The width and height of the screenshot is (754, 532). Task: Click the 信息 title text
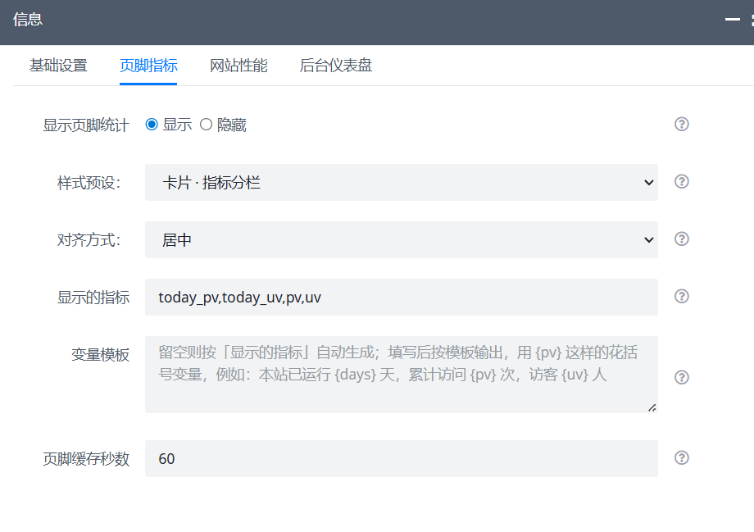(27, 19)
